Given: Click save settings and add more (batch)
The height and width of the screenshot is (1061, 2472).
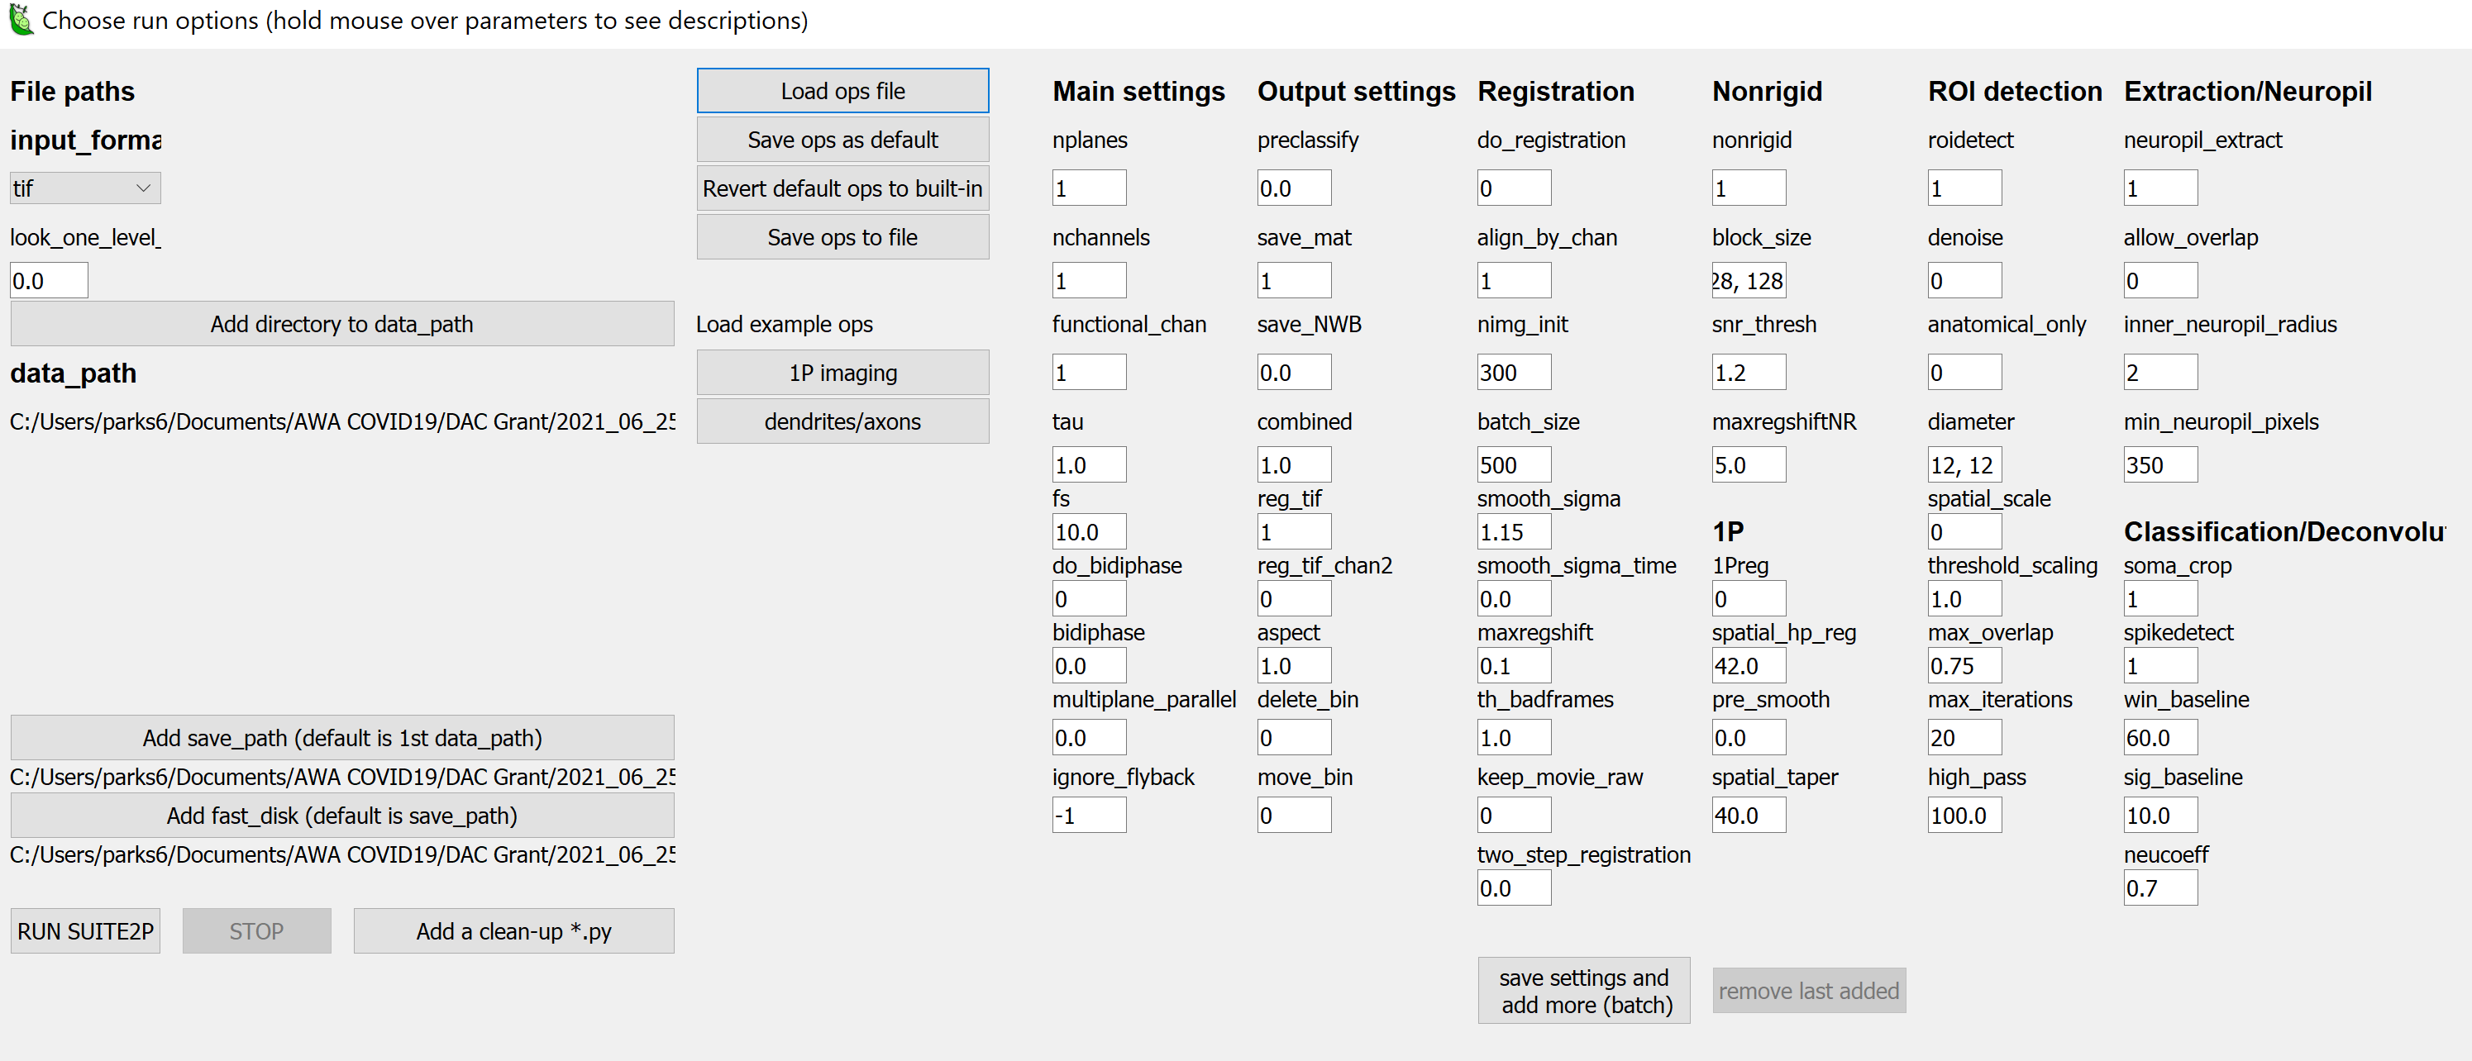Looking at the screenshot, I should pos(1583,990).
